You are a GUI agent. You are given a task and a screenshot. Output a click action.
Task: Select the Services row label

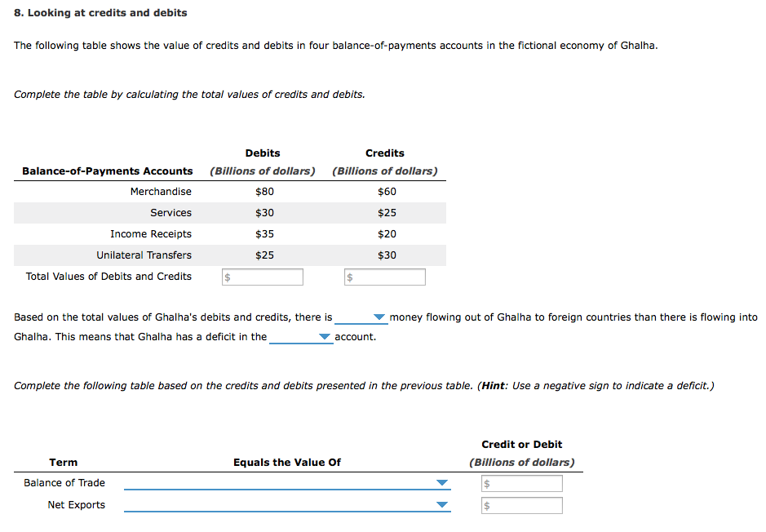point(171,213)
